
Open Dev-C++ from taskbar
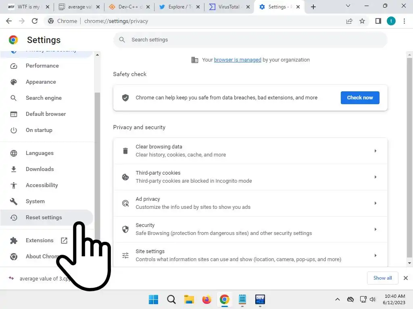(x=260, y=299)
